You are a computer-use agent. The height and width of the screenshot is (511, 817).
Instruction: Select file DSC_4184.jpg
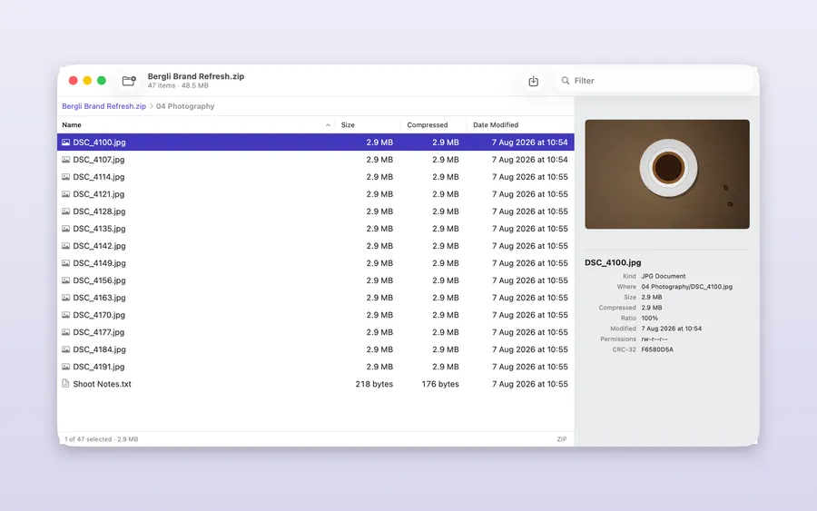(316, 349)
